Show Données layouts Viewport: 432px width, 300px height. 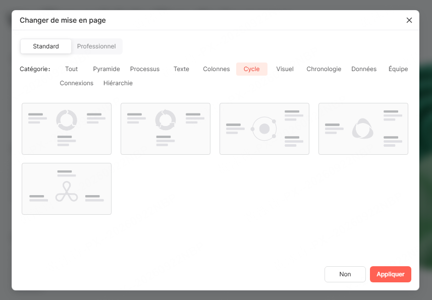click(x=364, y=69)
